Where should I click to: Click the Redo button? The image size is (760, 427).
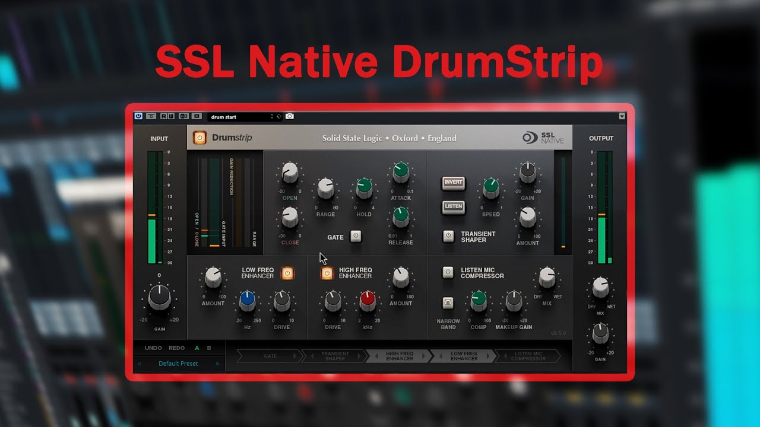(176, 348)
